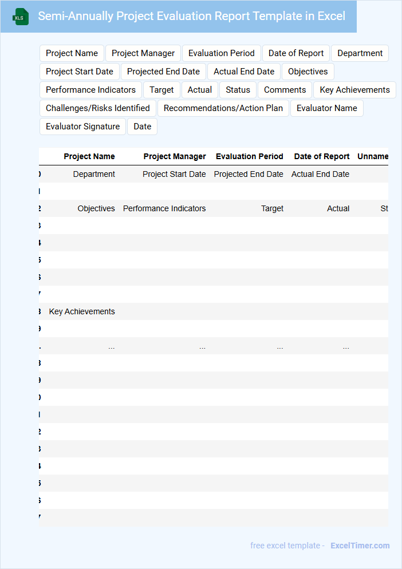Image resolution: width=402 pixels, height=569 pixels.
Task: Click the Actual End Date table cell
Action: tap(320, 174)
